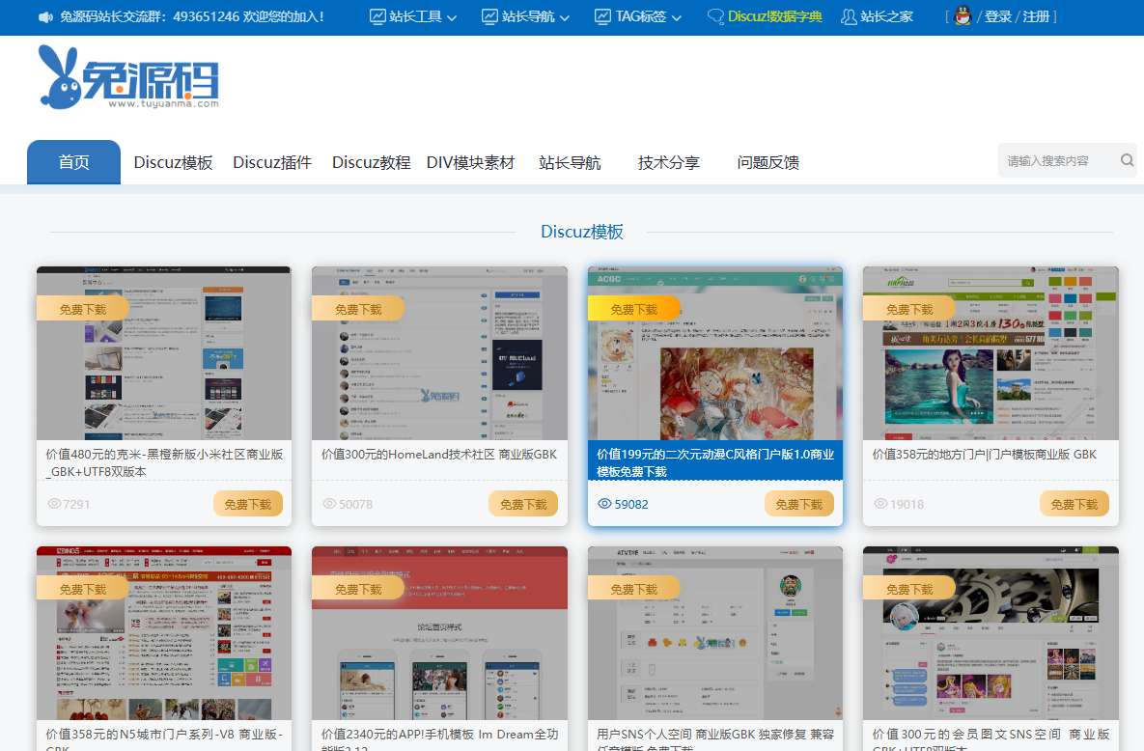Image resolution: width=1144 pixels, height=751 pixels.
Task: Click the speaker announcement icon in top bar
Action: 46,16
